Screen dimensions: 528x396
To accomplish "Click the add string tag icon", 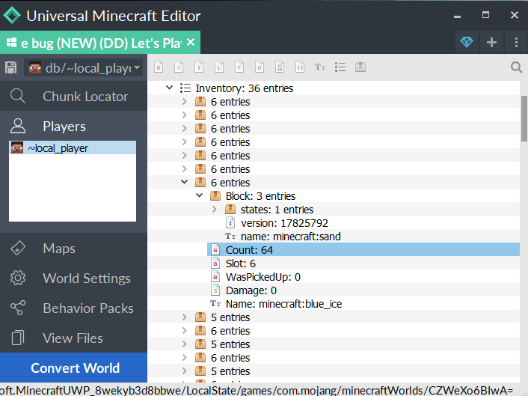I will click(x=320, y=67).
